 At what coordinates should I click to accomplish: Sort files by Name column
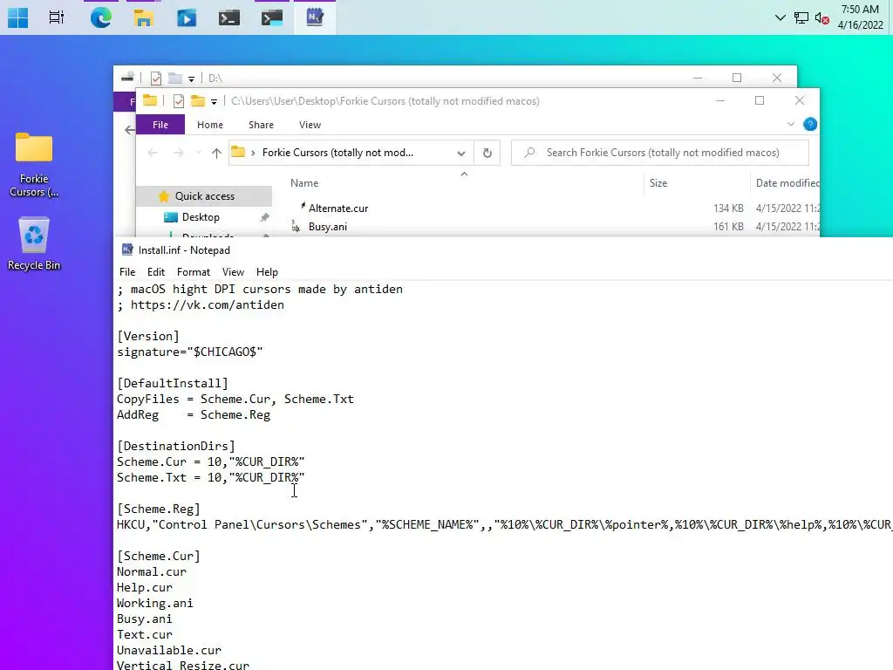pyautogui.click(x=304, y=183)
